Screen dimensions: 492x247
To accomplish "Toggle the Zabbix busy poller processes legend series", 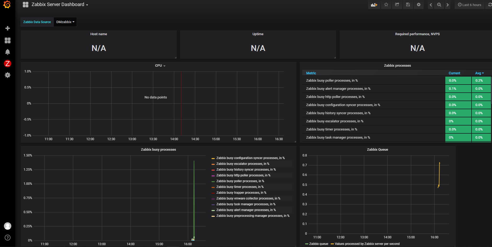I will (240, 181).
